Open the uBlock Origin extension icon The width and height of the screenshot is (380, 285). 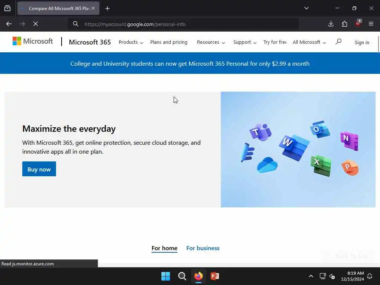(x=358, y=23)
